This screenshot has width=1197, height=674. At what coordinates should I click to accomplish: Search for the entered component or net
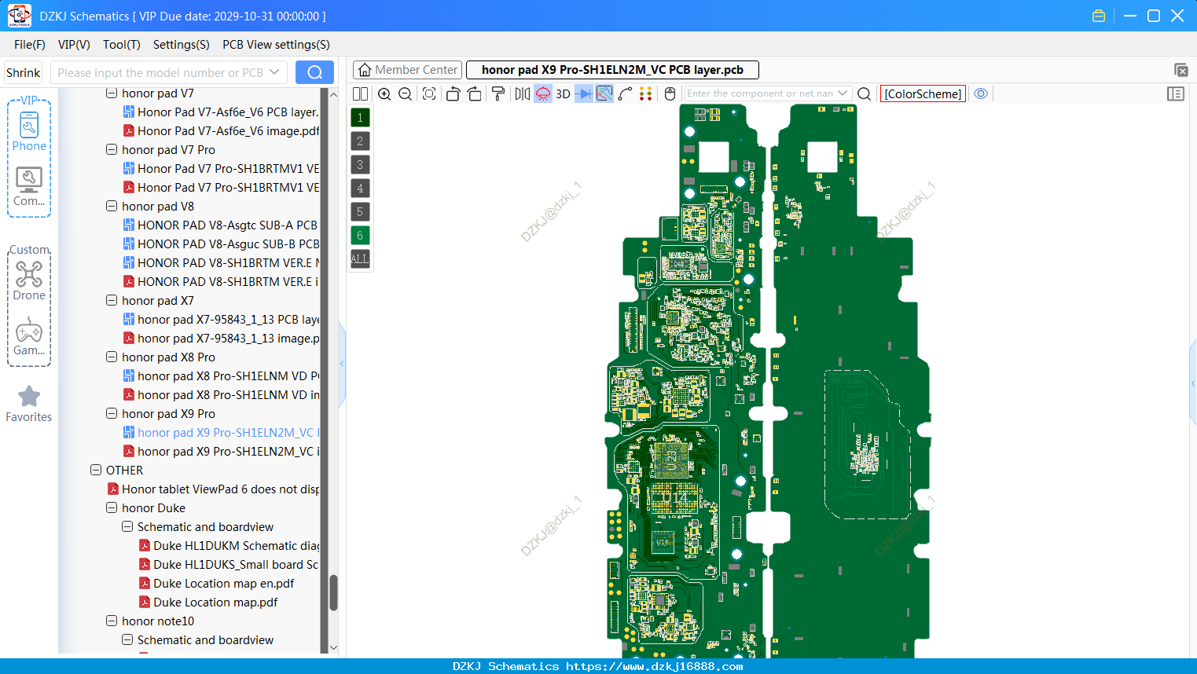pos(864,93)
